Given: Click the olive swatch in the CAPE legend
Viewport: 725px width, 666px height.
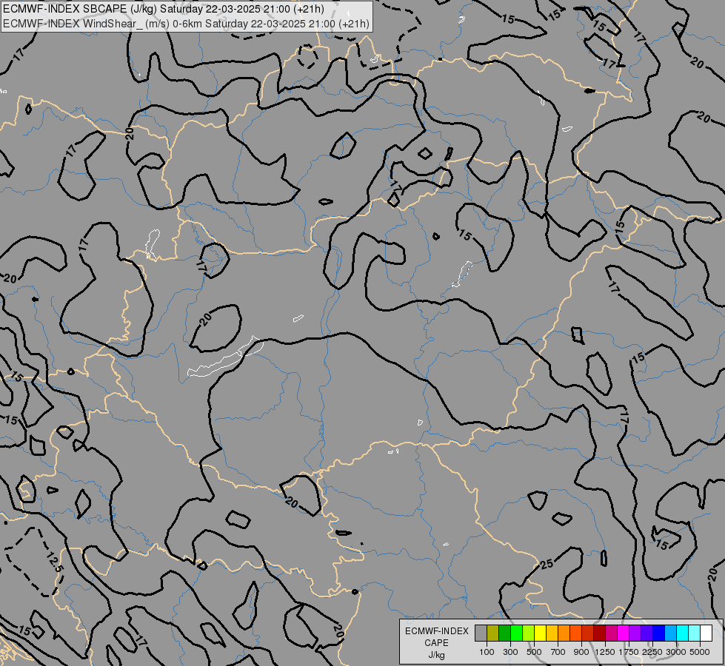Looking at the screenshot, I should (492, 633).
